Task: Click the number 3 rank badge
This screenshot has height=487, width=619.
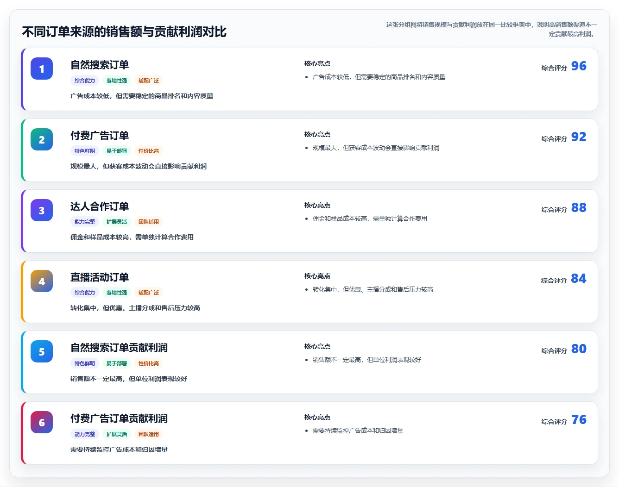Action: [x=42, y=211]
